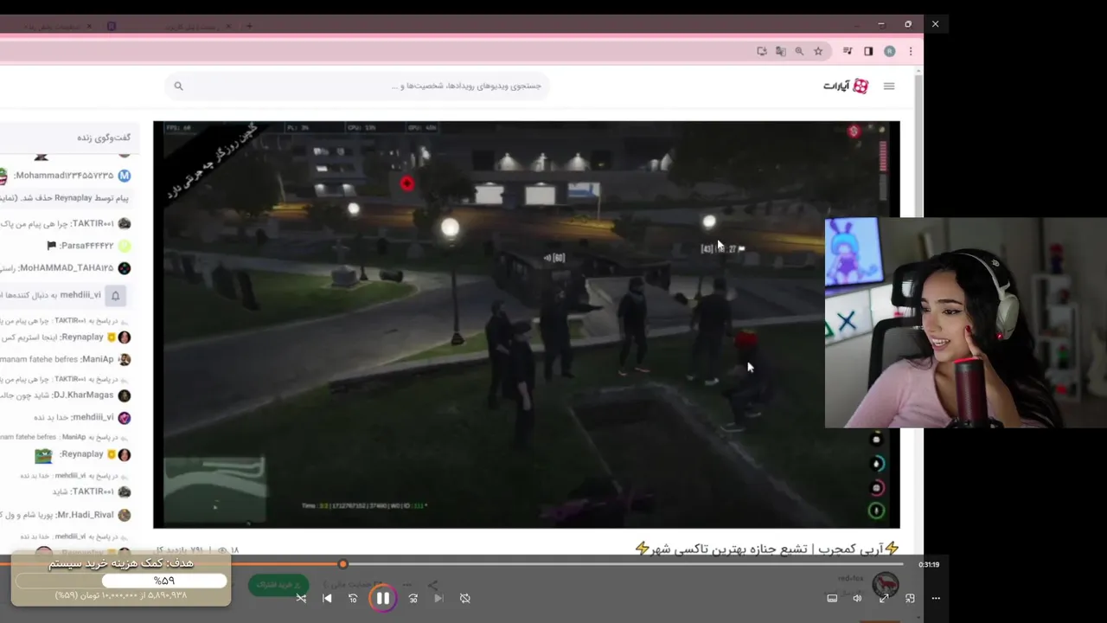Toggle repeat mode in the player

click(x=465, y=598)
